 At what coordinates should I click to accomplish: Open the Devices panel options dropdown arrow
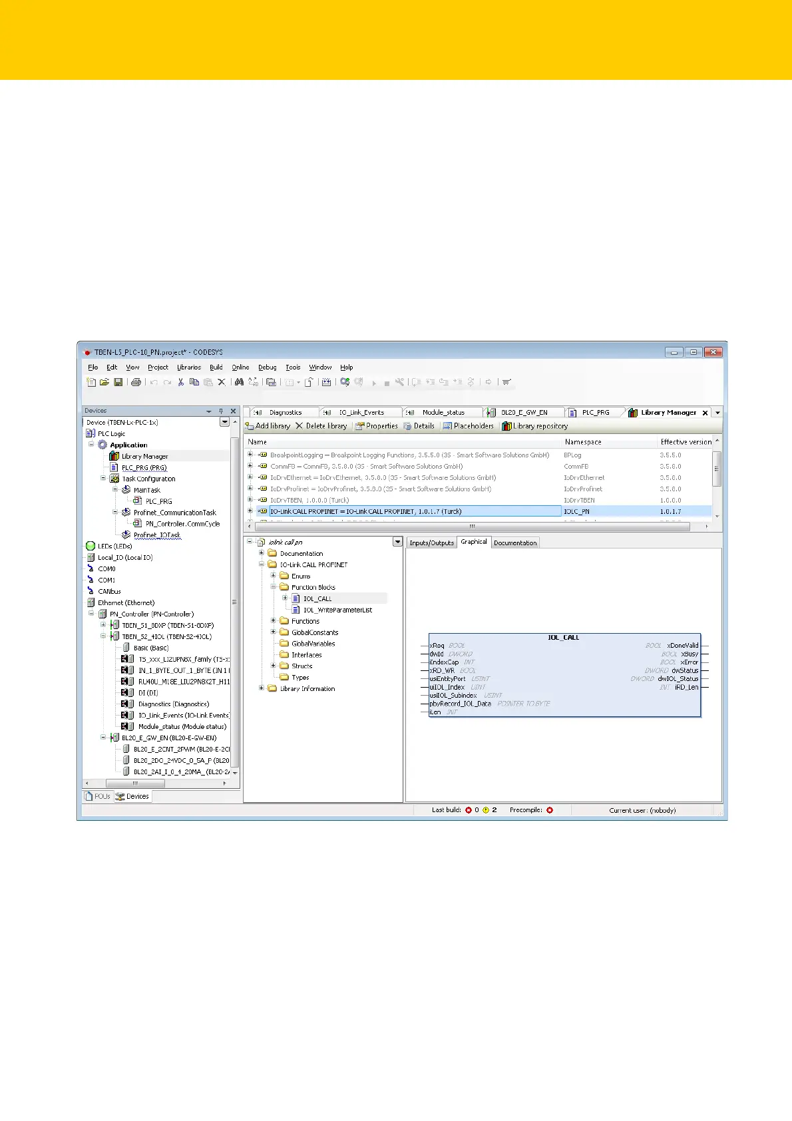pyautogui.click(x=209, y=411)
